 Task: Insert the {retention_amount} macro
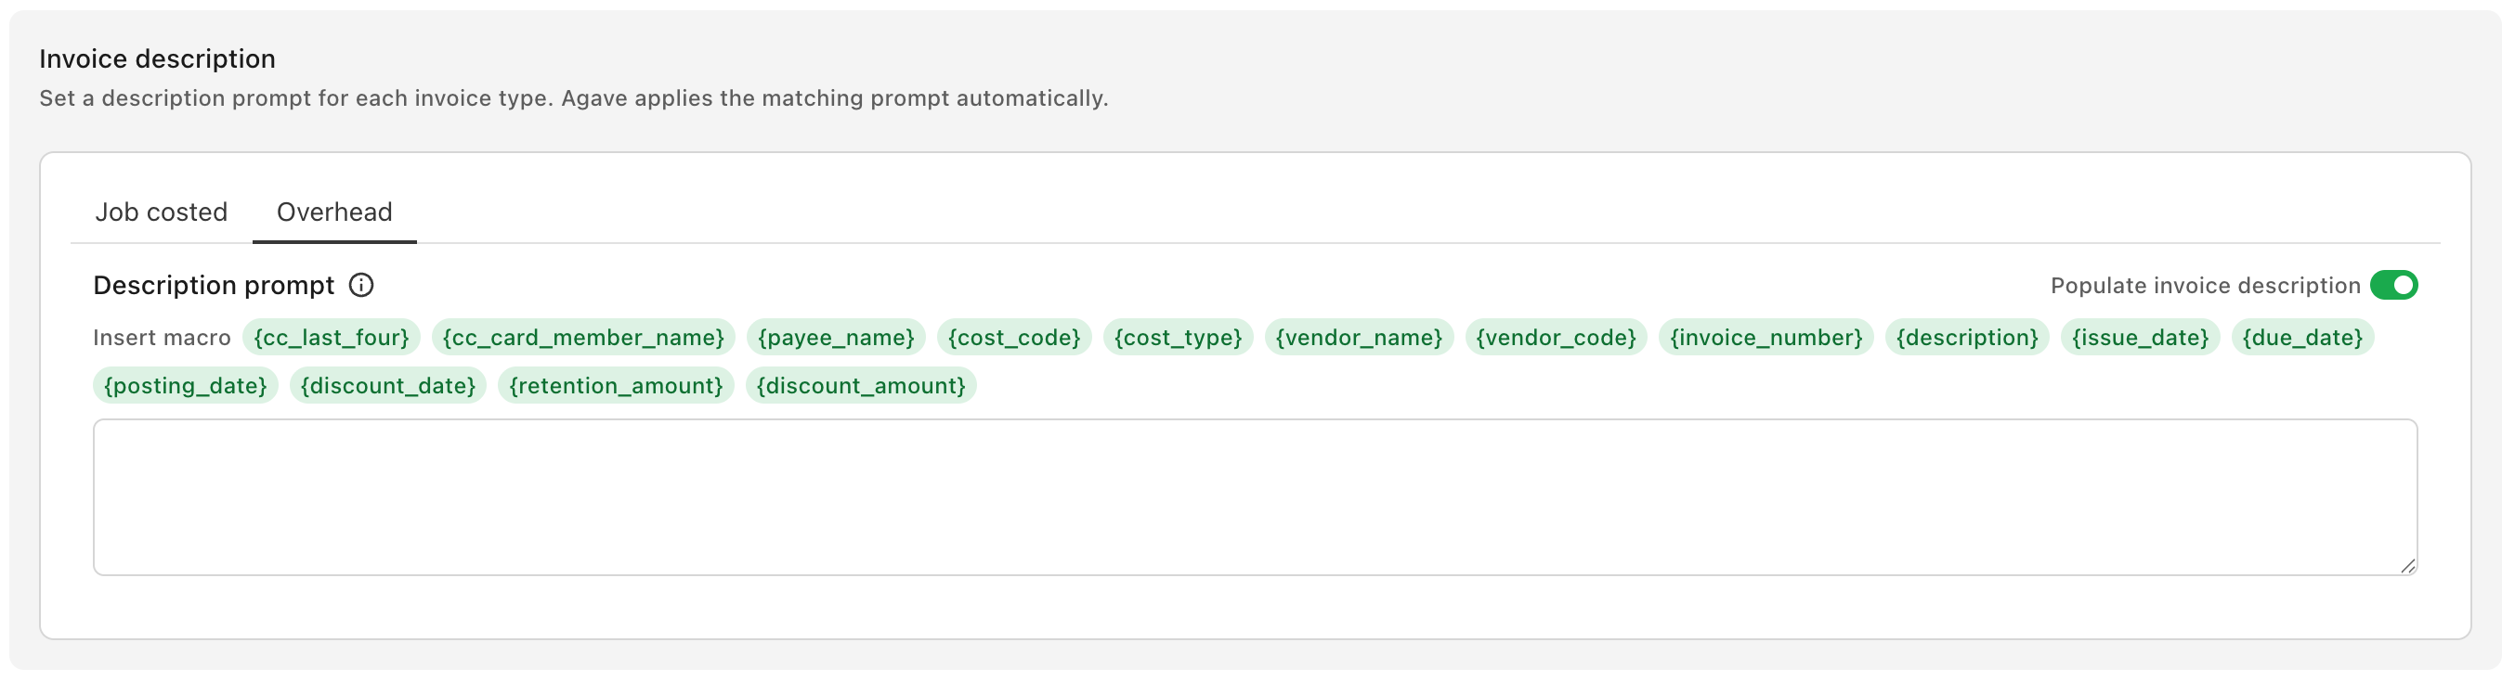615,385
